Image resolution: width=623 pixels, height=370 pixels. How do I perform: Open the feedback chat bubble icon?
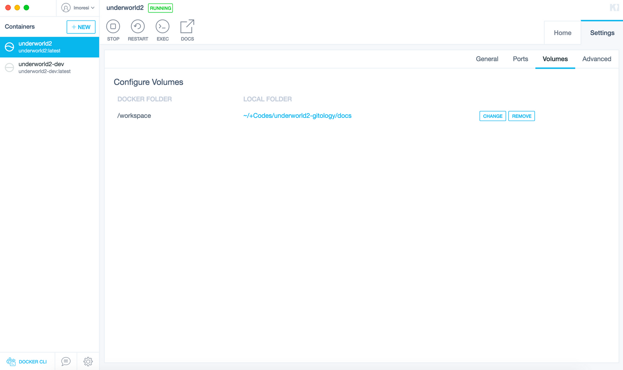(x=66, y=361)
